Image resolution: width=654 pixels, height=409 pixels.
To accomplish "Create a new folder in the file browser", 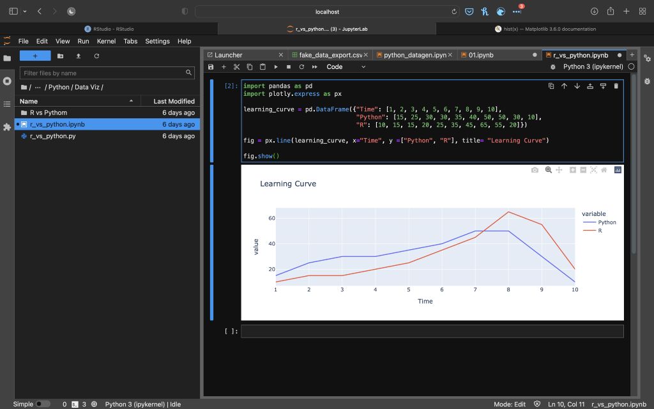I will 61,56.
